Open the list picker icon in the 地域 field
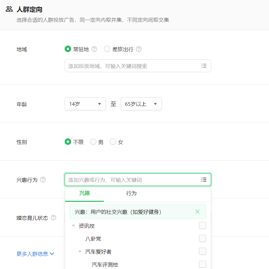The height and width of the screenshot is (269, 269). [x=204, y=66]
